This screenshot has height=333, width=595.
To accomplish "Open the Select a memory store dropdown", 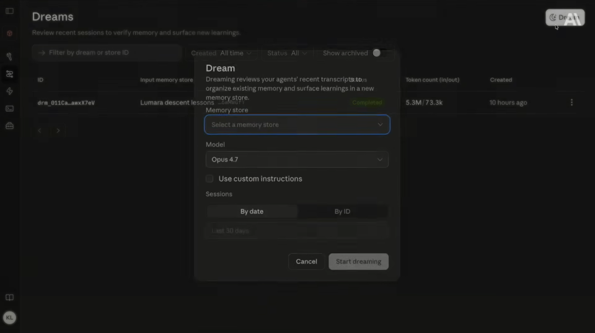I will point(297,124).
